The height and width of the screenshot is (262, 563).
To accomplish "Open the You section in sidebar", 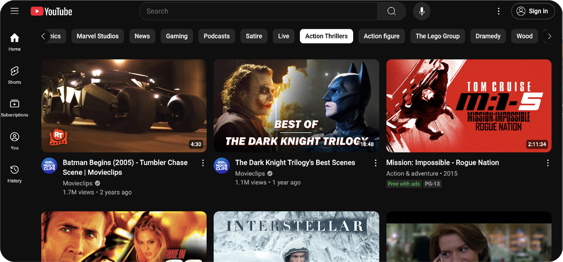I will tap(14, 141).
